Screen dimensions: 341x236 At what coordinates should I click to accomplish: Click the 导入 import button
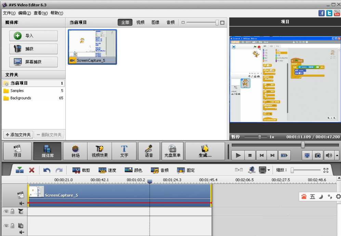pyautogui.click(x=33, y=36)
